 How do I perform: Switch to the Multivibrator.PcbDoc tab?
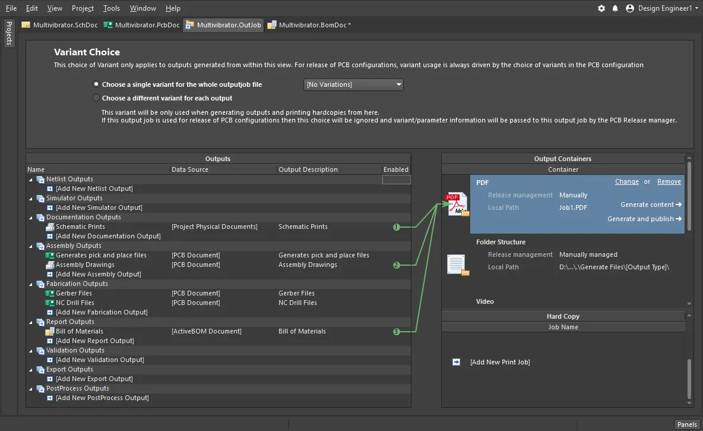point(142,25)
